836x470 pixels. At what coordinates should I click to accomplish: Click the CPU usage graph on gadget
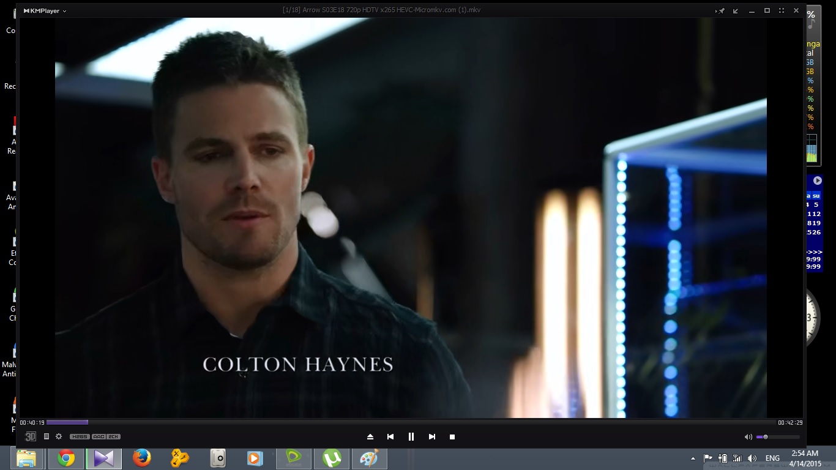812,149
